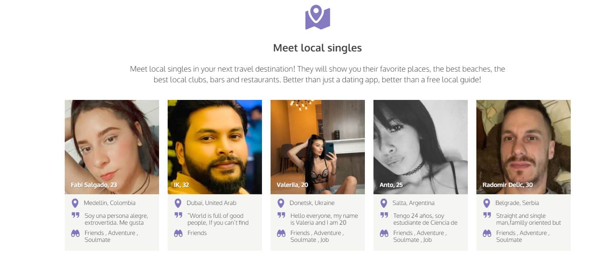Viewport: 602px width, 256px height.
Task: Click binoculars icon in Valeriia's card
Action: point(281,233)
